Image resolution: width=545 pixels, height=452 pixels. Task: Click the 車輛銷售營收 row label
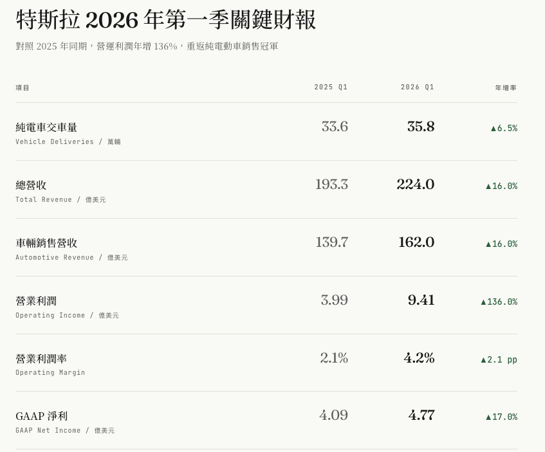pyautogui.click(x=46, y=243)
